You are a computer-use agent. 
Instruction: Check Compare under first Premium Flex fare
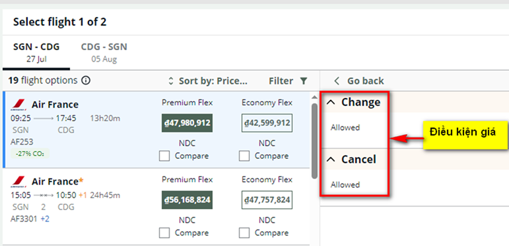click(x=164, y=156)
